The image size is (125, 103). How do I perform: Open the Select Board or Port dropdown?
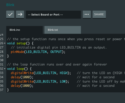(53, 15)
